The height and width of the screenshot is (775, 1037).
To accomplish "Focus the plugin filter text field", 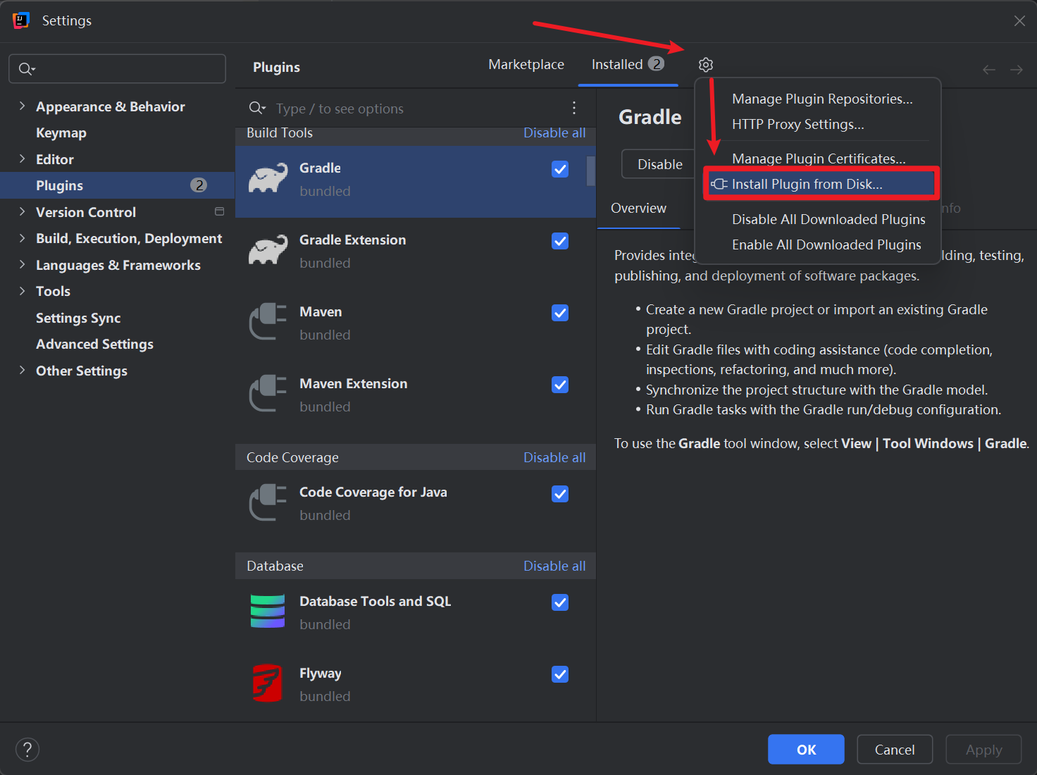I will (416, 108).
